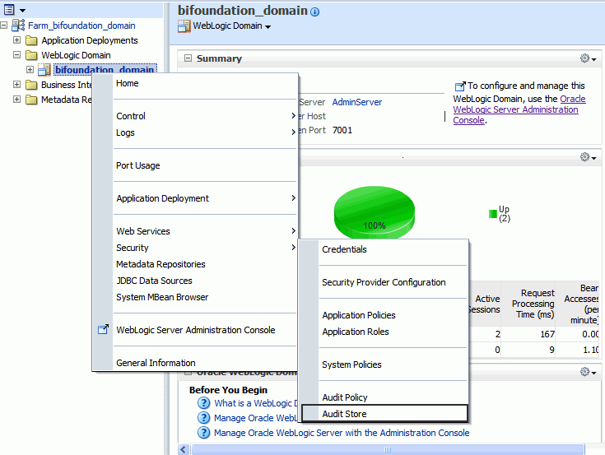
Task: Open the navigation view menu icon
Action: (x=9, y=9)
